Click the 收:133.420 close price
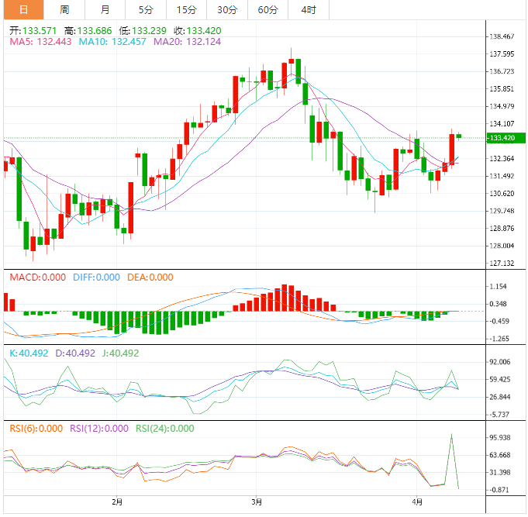The image size is (528, 517). 198,31
